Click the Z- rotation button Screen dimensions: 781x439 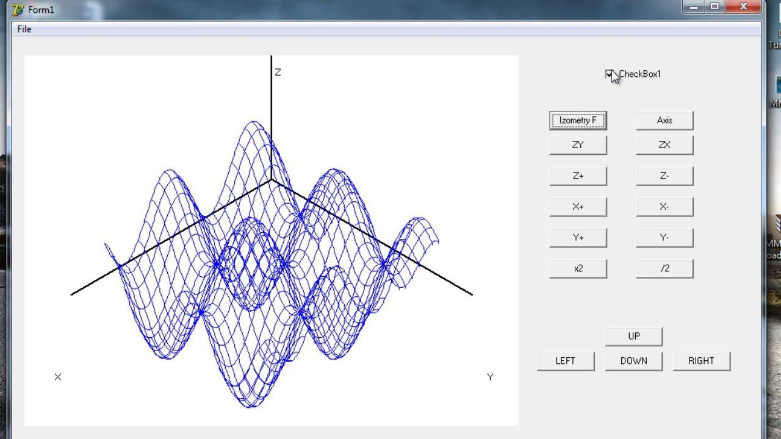pyautogui.click(x=664, y=176)
